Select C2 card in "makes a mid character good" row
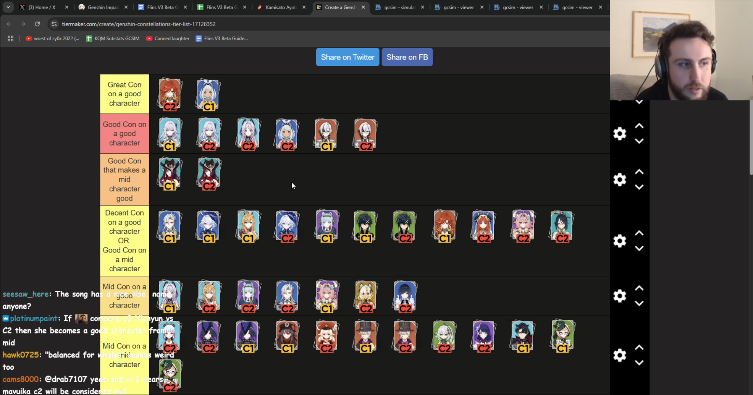 click(x=209, y=174)
